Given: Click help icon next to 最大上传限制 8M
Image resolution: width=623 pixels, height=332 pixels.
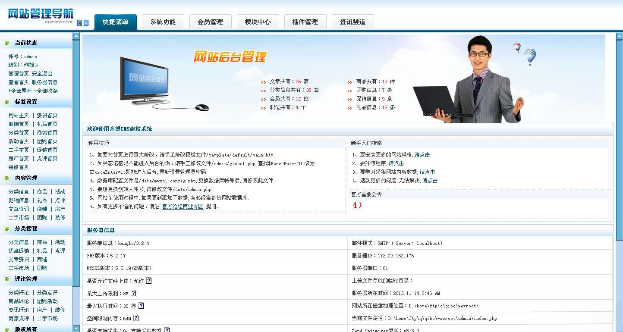Looking at the screenshot, I should 133,293.
